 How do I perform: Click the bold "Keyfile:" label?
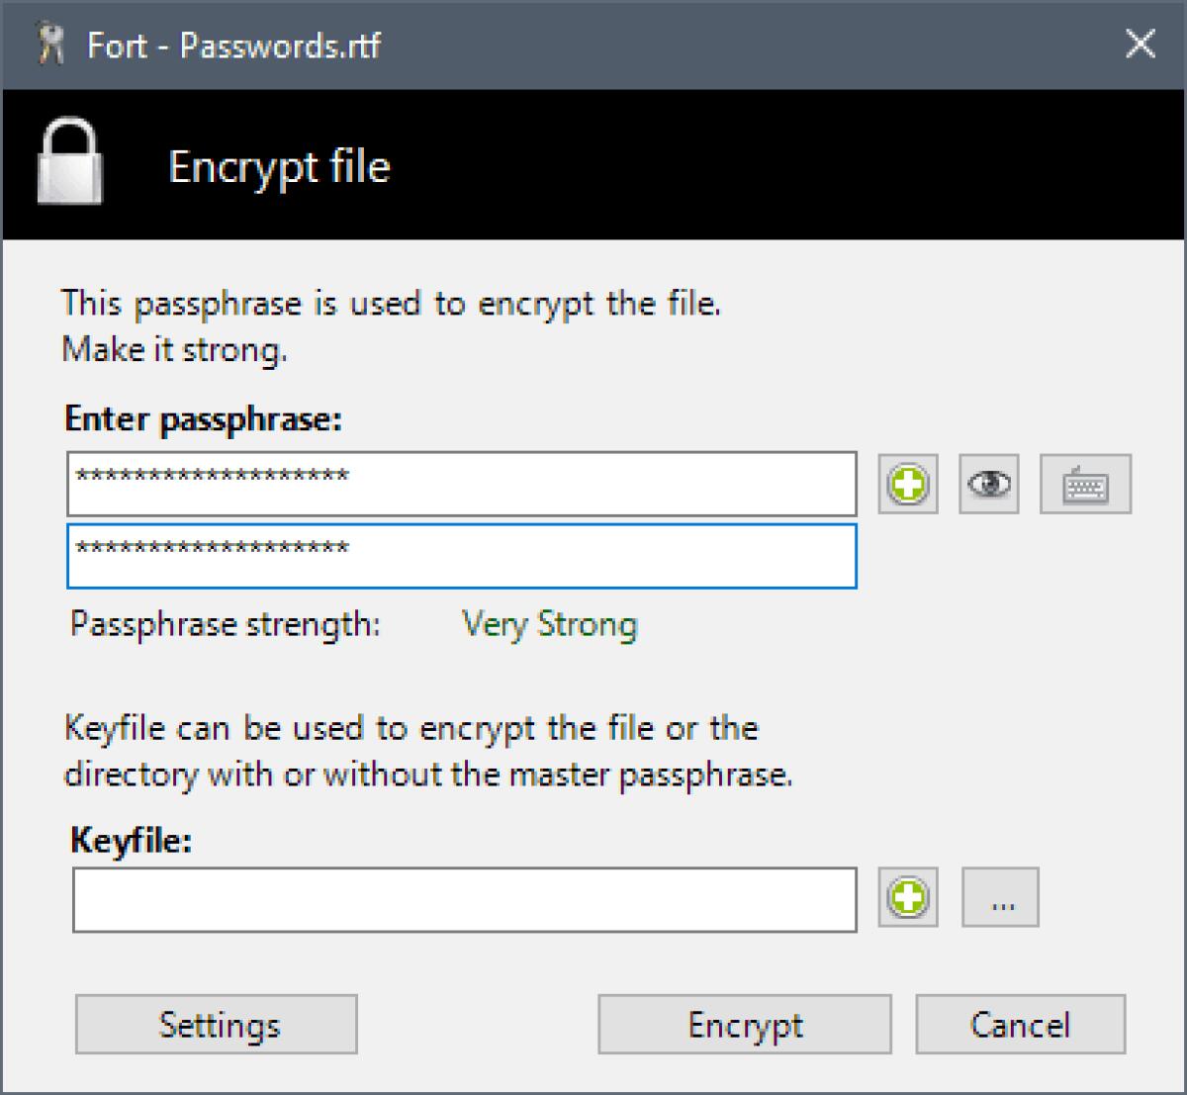(131, 841)
